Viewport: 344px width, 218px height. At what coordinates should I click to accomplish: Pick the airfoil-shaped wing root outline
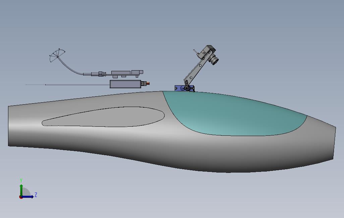pos(103,117)
